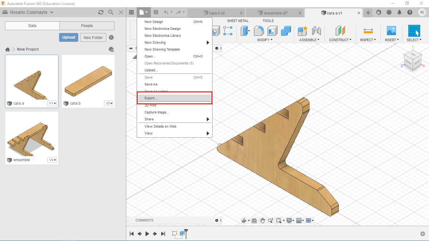Open a new design tab with plus
The width and height of the screenshot is (429, 241).
(x=368, y=13)
